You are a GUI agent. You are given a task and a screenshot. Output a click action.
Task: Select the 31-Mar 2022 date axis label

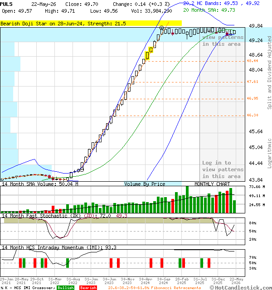[55, 281]
